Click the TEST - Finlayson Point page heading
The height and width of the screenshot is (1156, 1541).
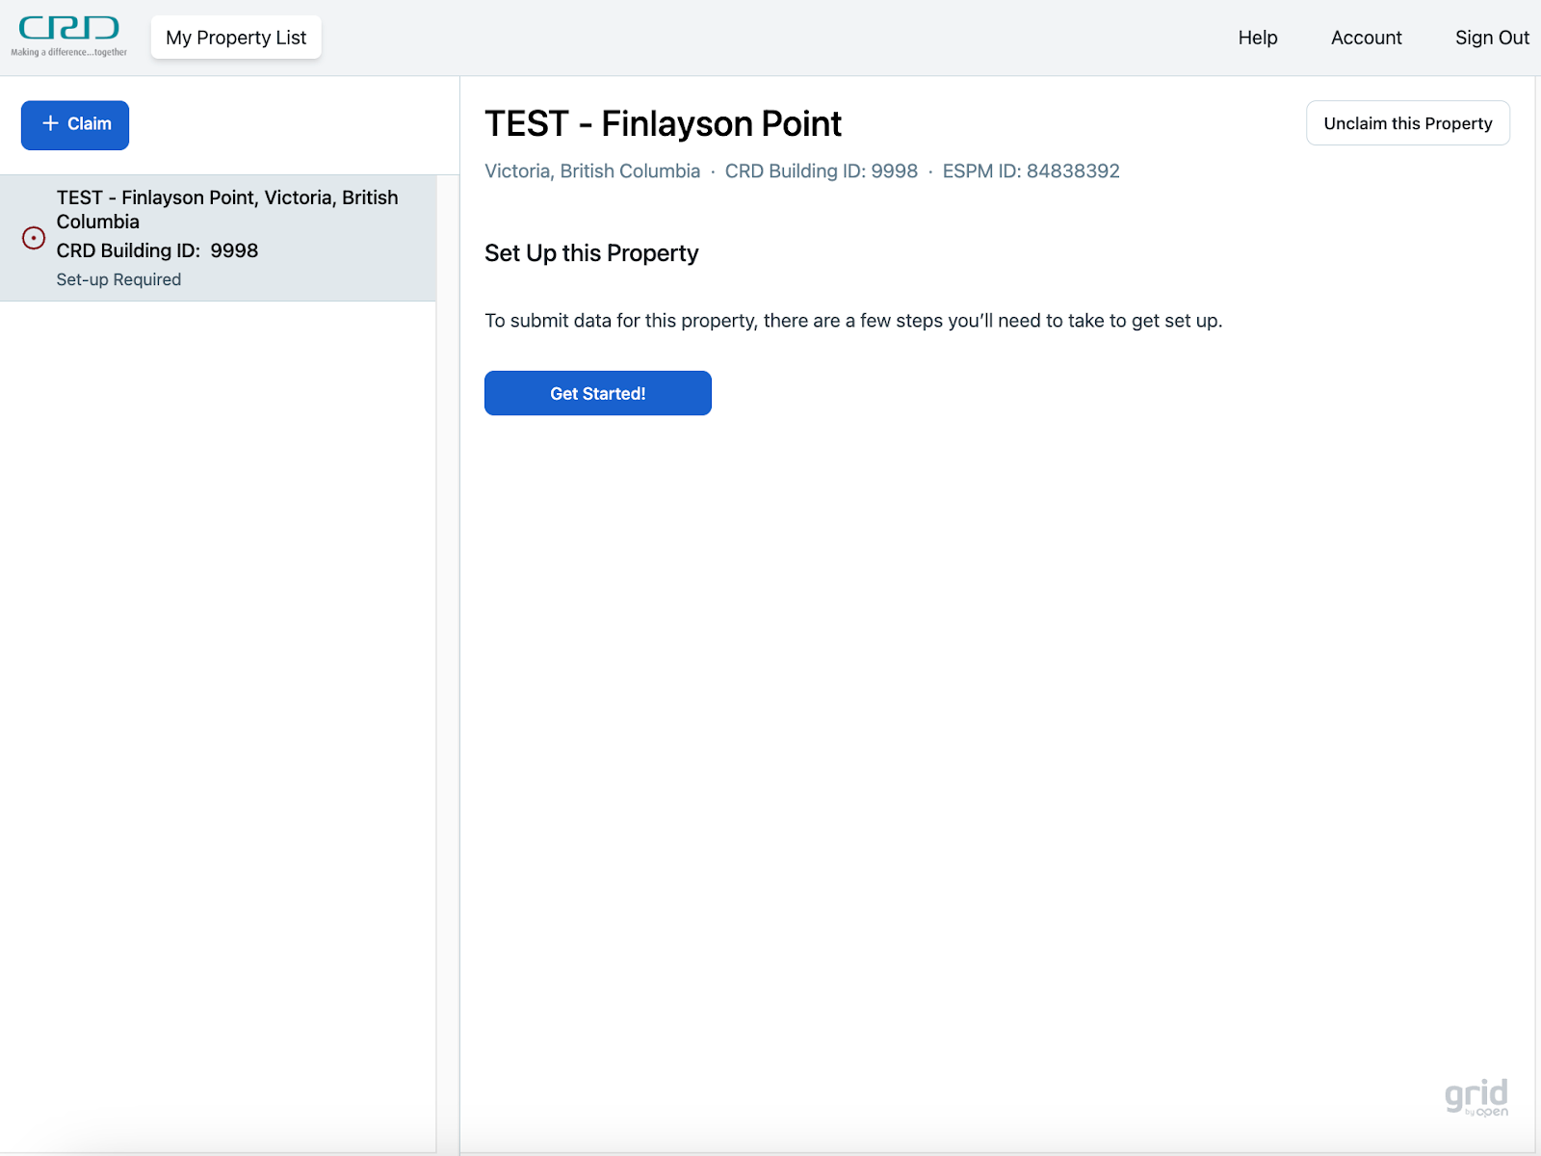point(663,124)
